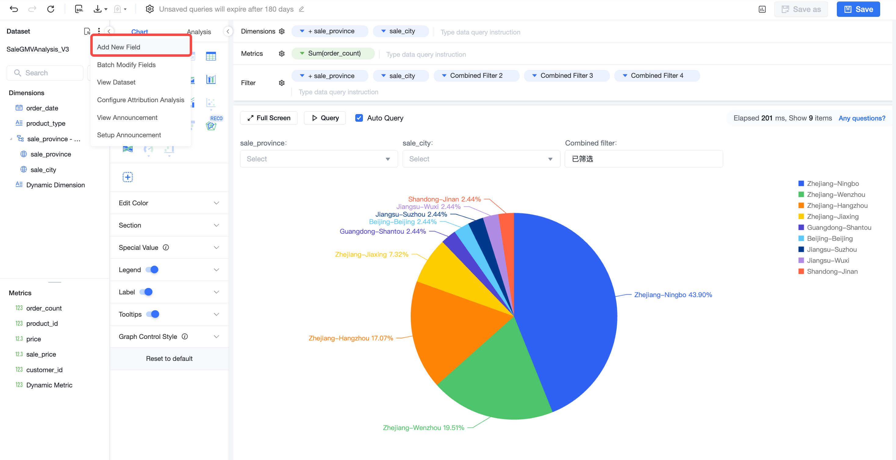The width and height of the screenshot is (896, 460).
Task: Open the SQL view icon
Action: [79, 9]
